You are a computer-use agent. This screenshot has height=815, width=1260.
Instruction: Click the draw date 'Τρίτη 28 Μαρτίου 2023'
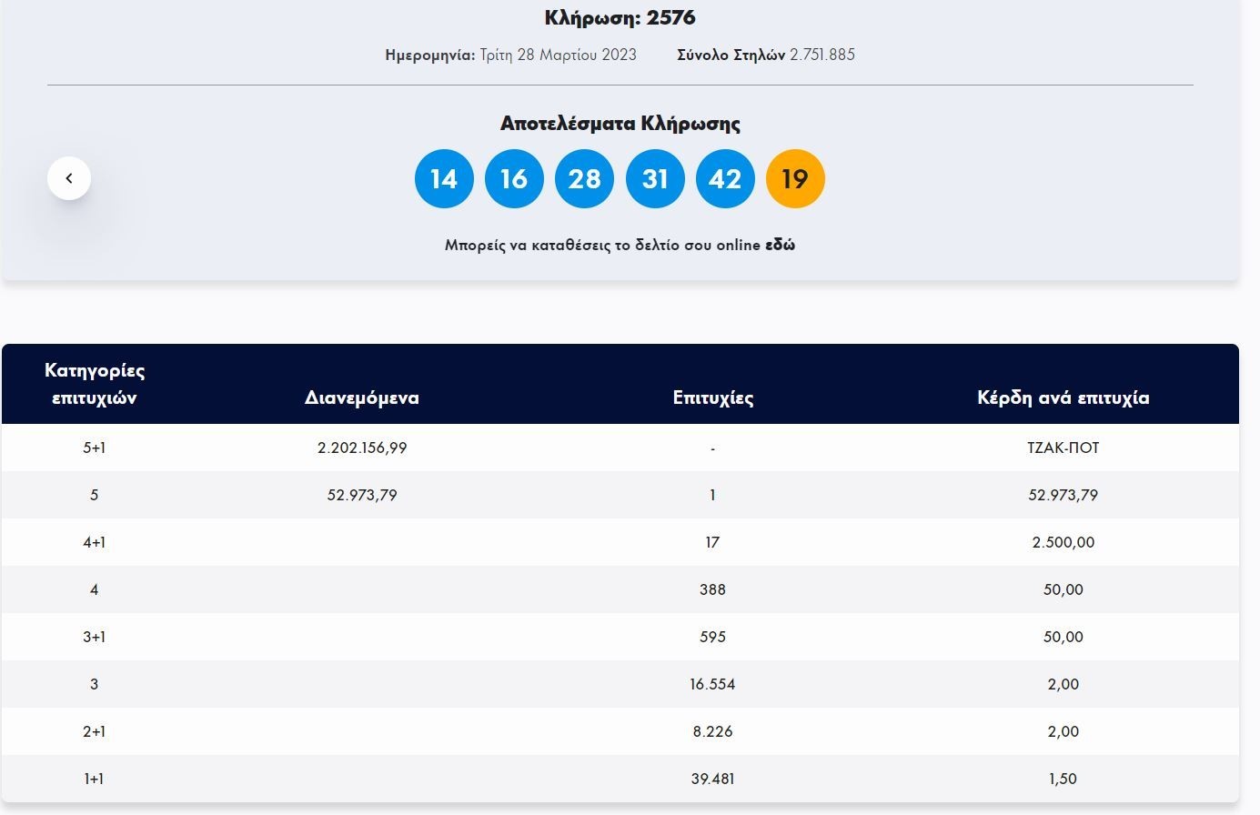[x=558, y=55]
